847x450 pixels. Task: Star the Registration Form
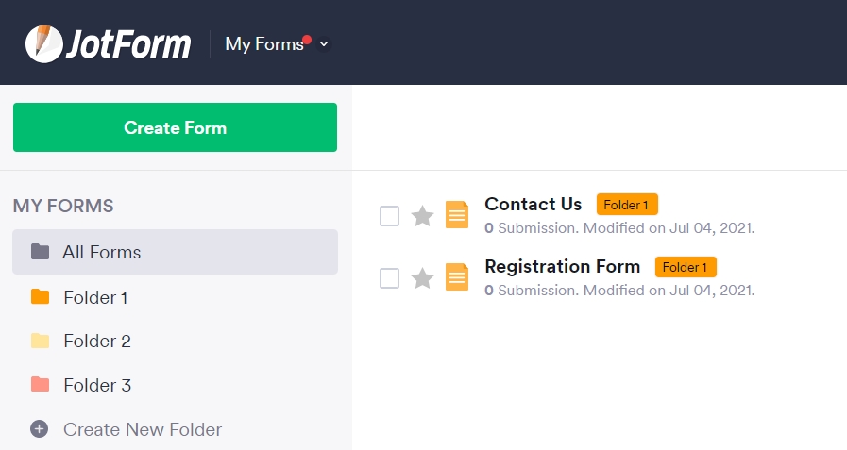click(422, 278)
